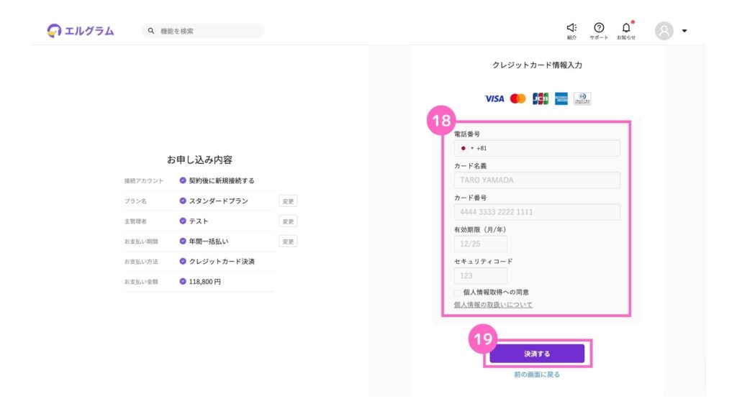Click the VISA card logo
Image resolution: width=737 pixels, height=414 pixels.
pos(494,98)
